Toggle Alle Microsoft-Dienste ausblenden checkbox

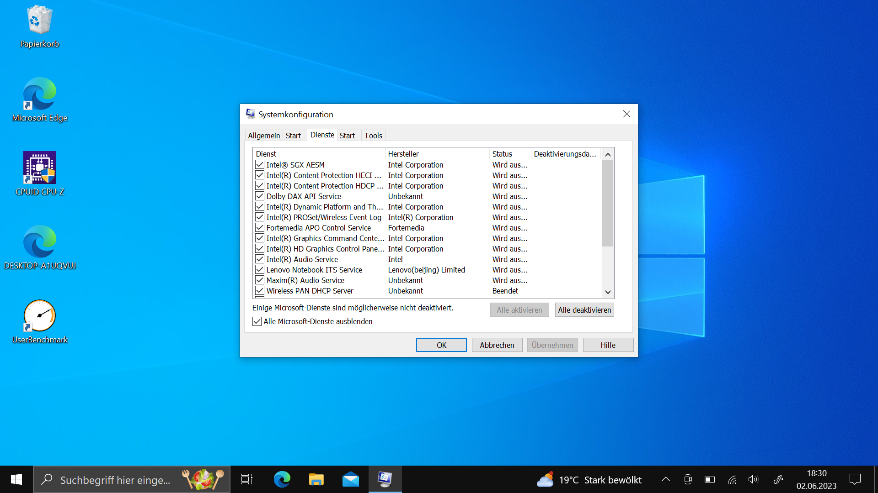pyautogui.click(x=257, y=321)
